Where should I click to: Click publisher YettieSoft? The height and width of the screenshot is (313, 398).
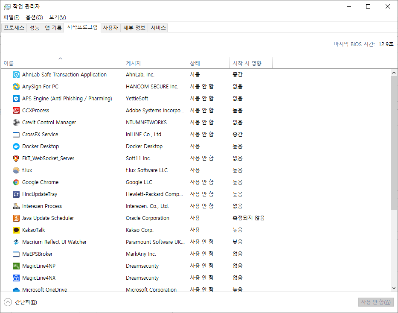coord(137,99)
